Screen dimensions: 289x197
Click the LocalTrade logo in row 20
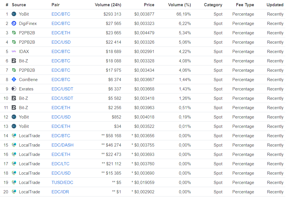click(x=14, y=192)
